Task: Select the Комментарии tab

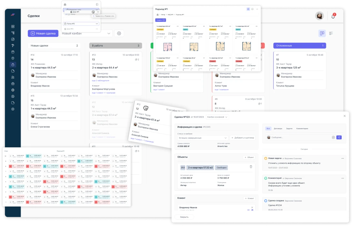Action: pos(302,128)
